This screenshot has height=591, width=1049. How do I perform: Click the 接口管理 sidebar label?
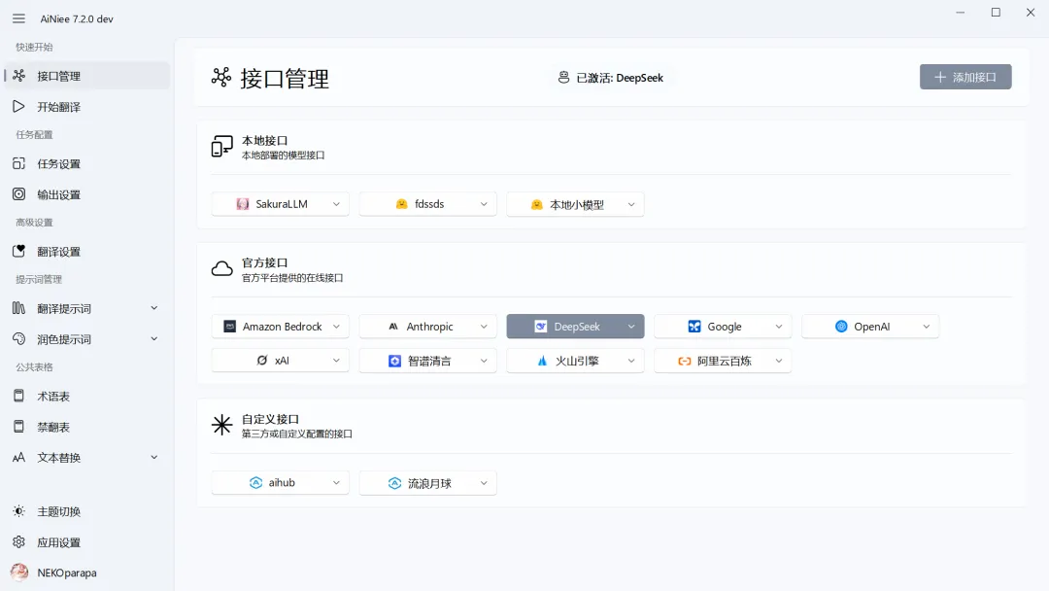click(59, 76)
